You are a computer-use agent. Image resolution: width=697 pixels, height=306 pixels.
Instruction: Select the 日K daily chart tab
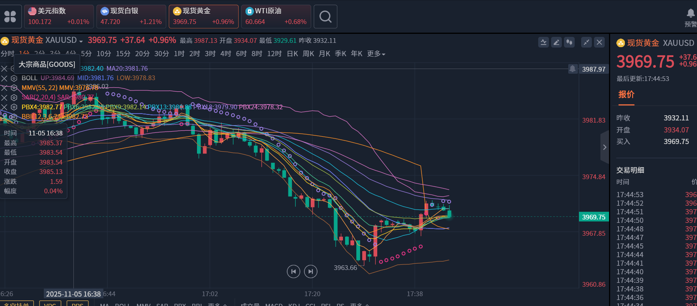tap(292, 54)
